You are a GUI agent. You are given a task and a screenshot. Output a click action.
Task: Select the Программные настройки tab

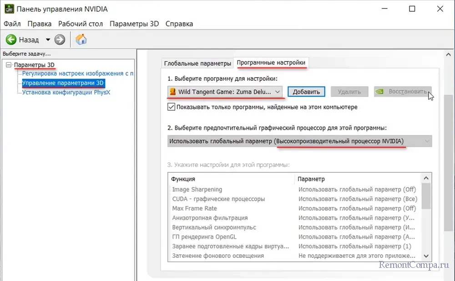[271, 63]
